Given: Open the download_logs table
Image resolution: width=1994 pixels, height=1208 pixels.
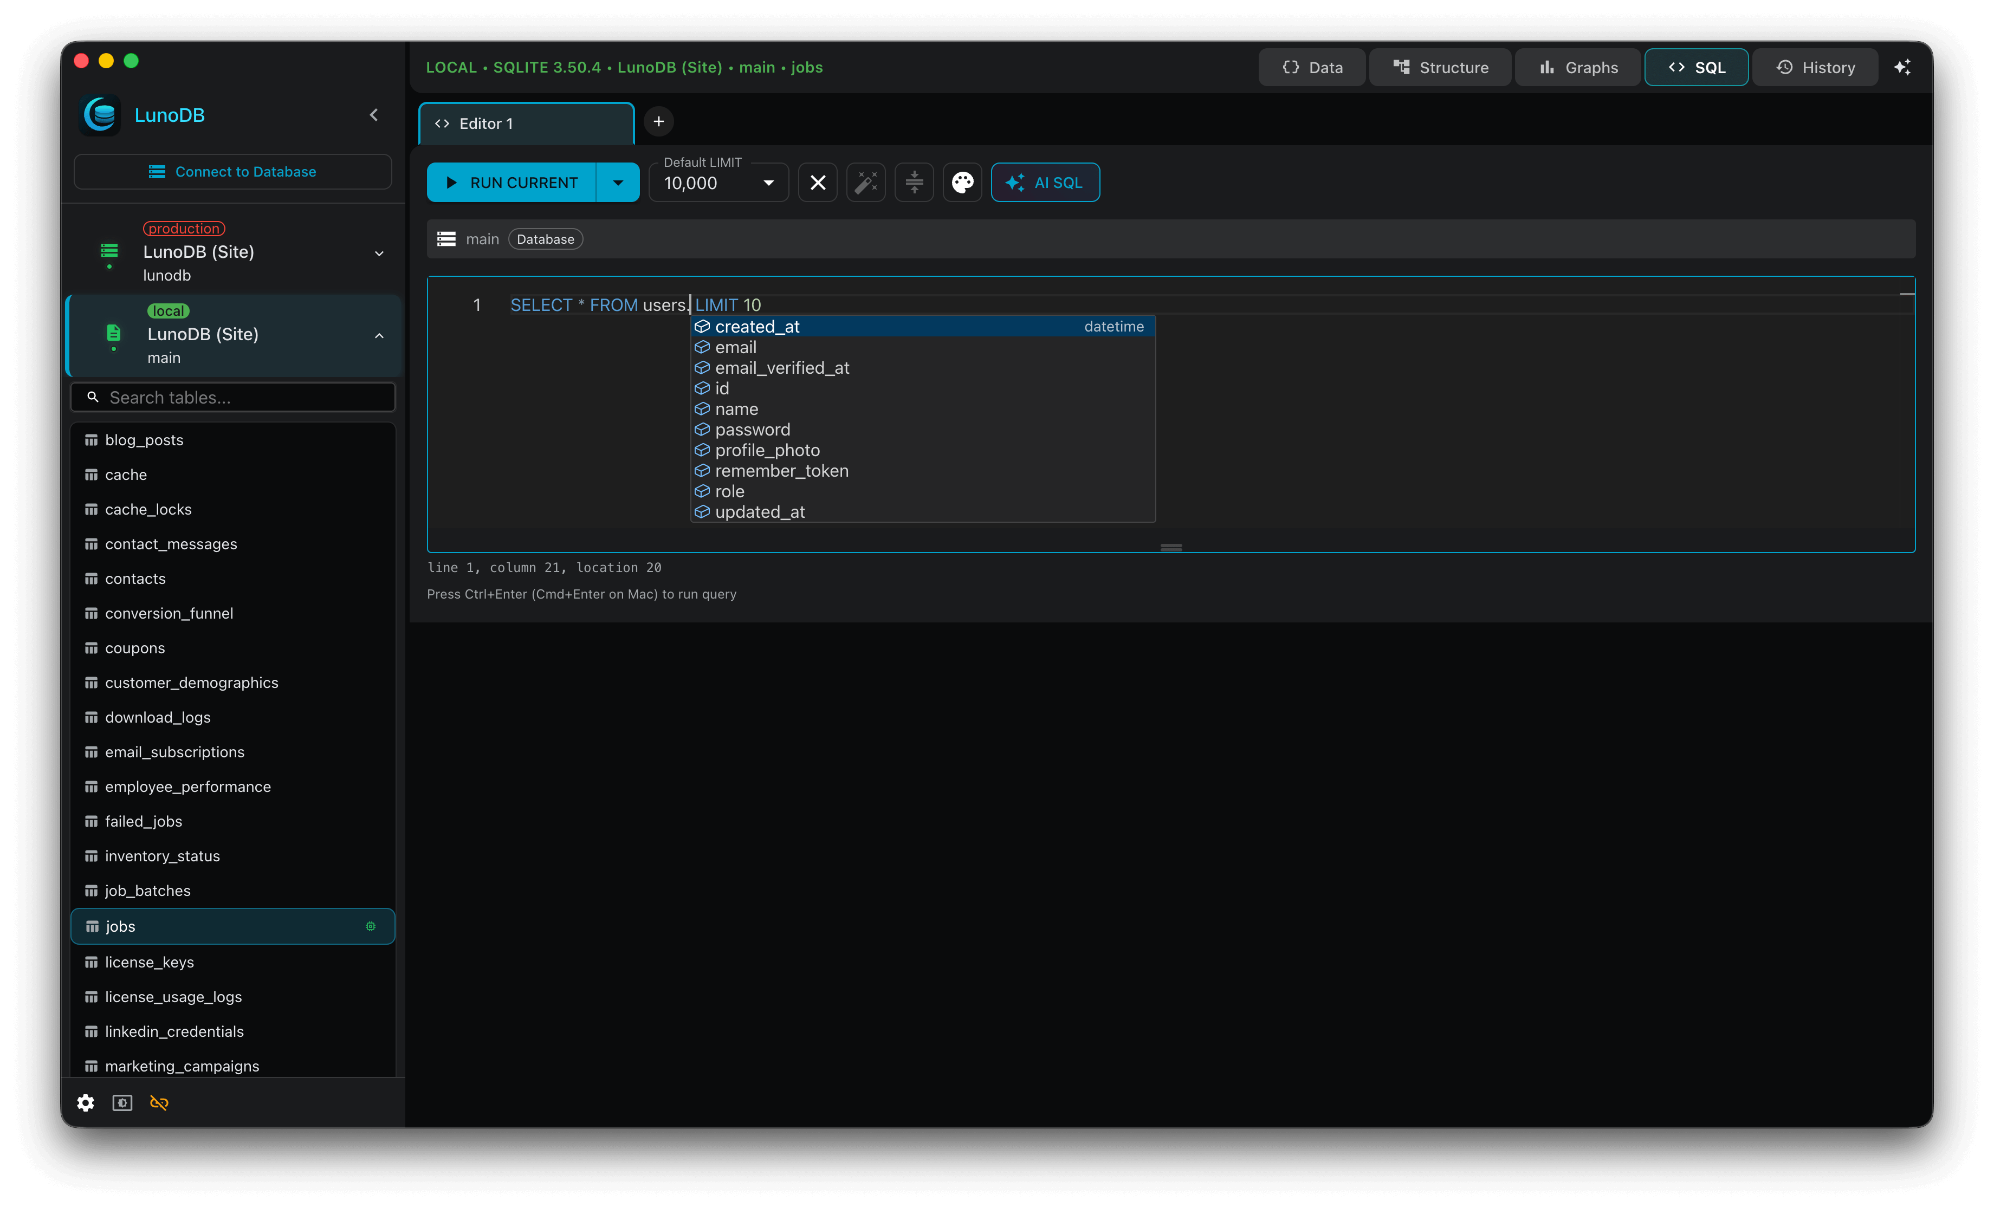Looking at the screenshot, I should point(233,718).
